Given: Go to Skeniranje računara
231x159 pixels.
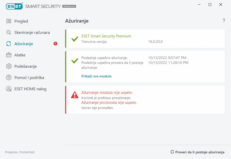Looking at the screenshot, I should tap(32, 33).
